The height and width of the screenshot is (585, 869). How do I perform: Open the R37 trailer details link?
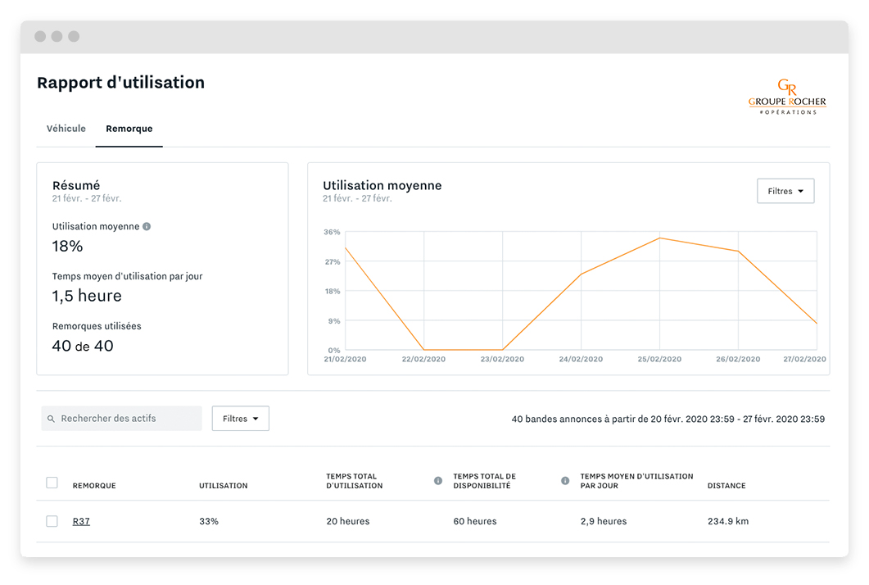(x=81, y=521)
